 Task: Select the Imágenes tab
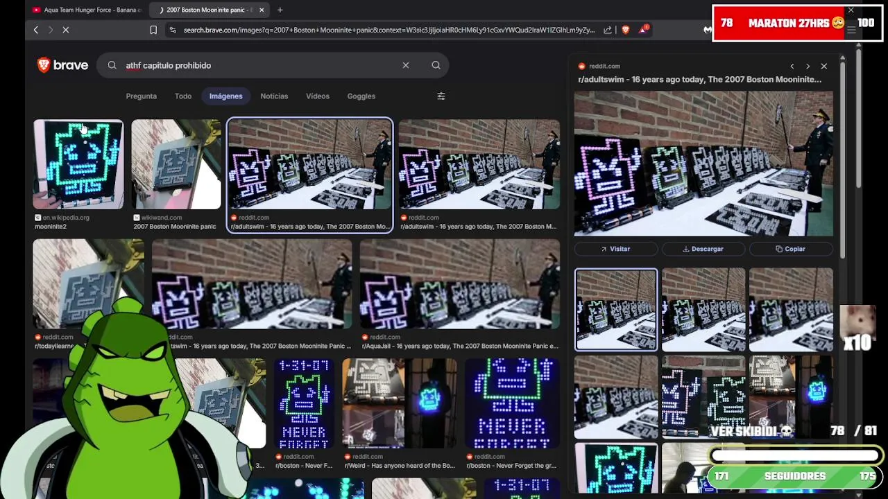point(226,96)
